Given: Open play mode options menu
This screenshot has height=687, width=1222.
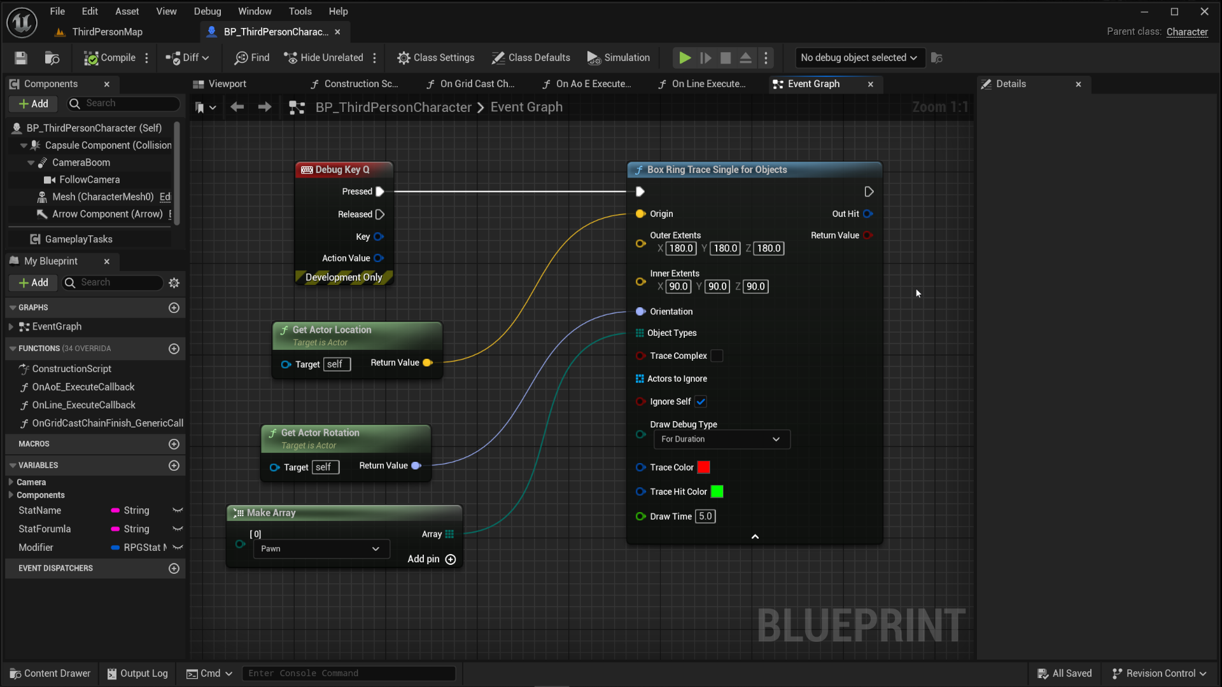Looking at the screenshot, I should (x=766, y=58).
